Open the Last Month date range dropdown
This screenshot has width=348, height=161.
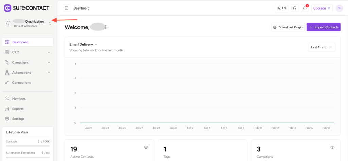[x=321, y=47]
